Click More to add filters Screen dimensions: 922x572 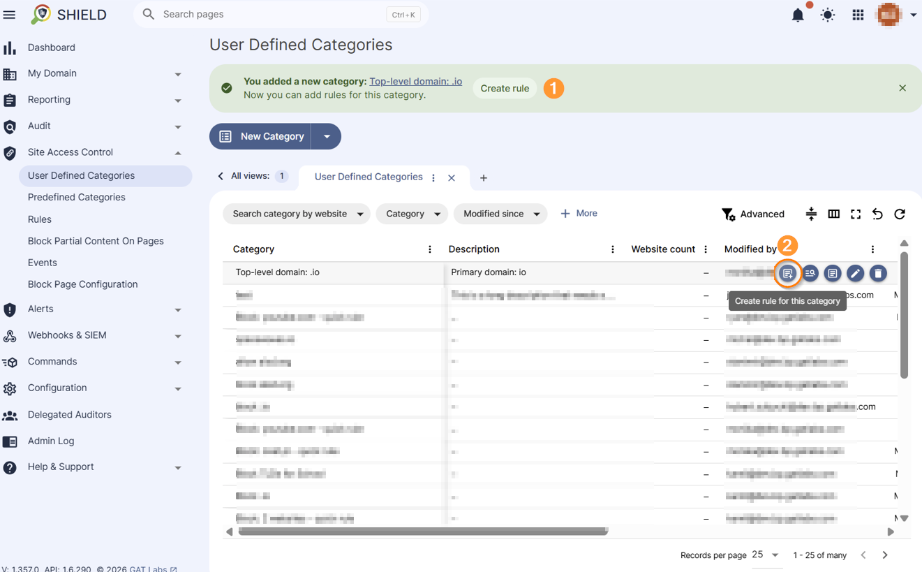pos(579,213)
